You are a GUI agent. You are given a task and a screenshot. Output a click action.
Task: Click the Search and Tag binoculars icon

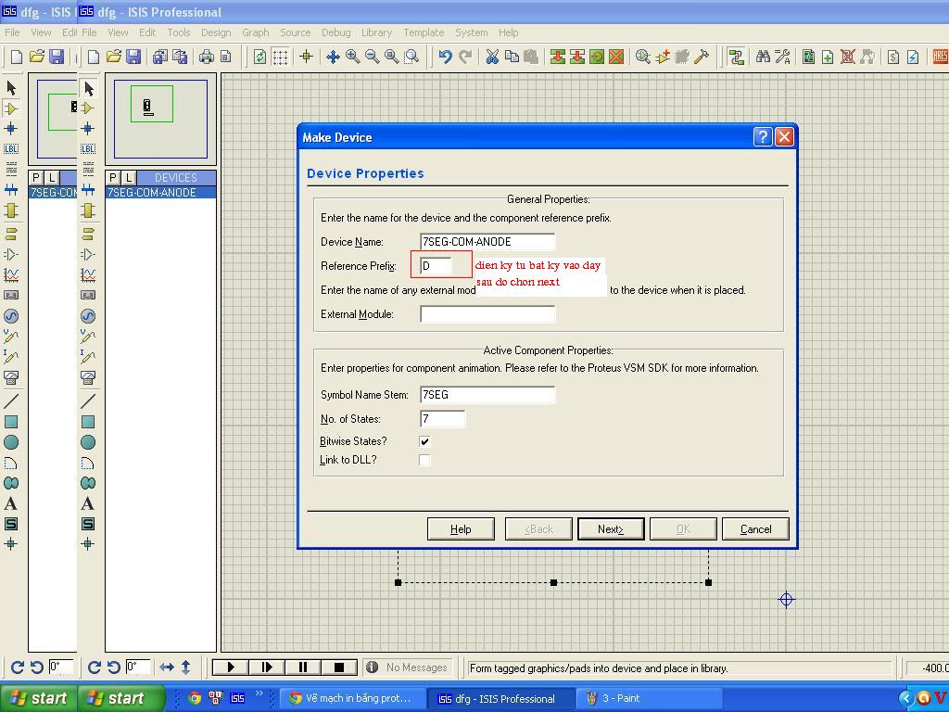pos(763,57)
